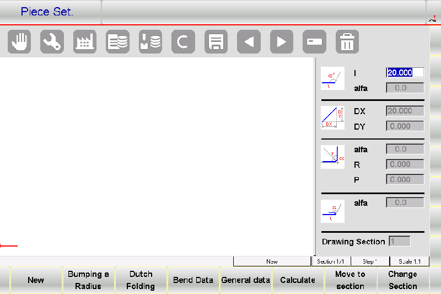The height and width of the screenshot is (294, 441).
Task: Click the tools database icon
Action: 150,41
